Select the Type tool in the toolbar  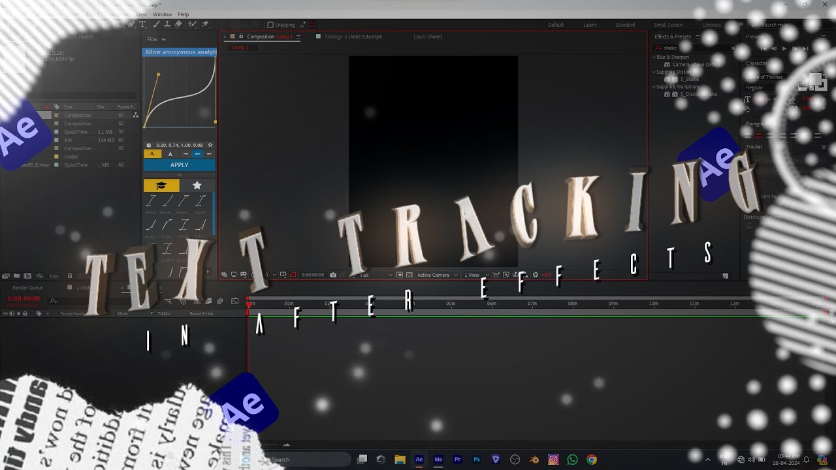pyautogui.click(x=143, y=24)
